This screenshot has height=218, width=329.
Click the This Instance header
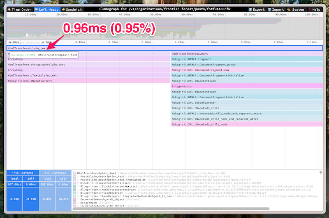(23, 173)
